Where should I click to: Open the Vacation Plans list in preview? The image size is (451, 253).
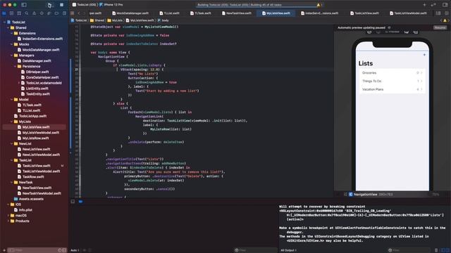coord(392,89)
